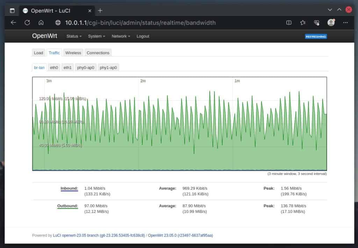
Task: Expand the Status dropdown menu
Action: pos(74,36)
